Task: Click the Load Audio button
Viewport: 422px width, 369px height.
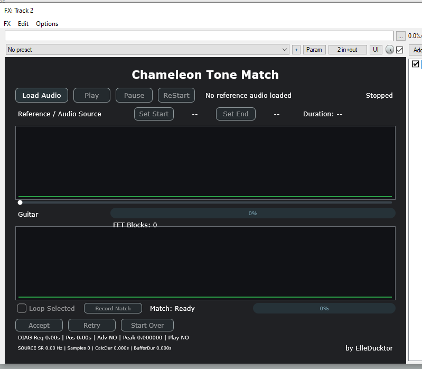Action: (x=42, y=95)
